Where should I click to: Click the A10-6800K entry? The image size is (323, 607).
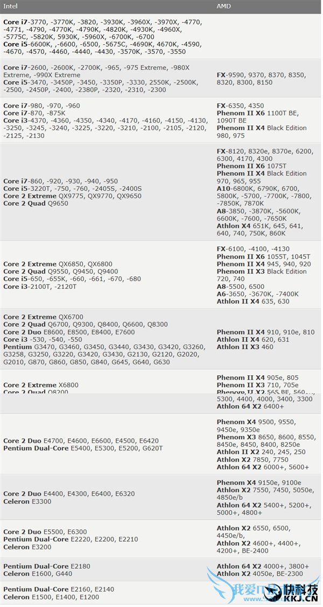237,189
